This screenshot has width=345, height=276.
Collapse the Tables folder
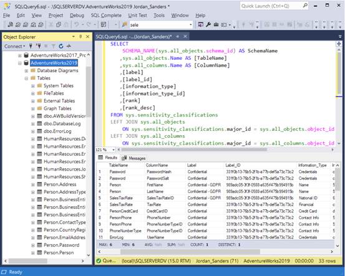pos(26,79)
